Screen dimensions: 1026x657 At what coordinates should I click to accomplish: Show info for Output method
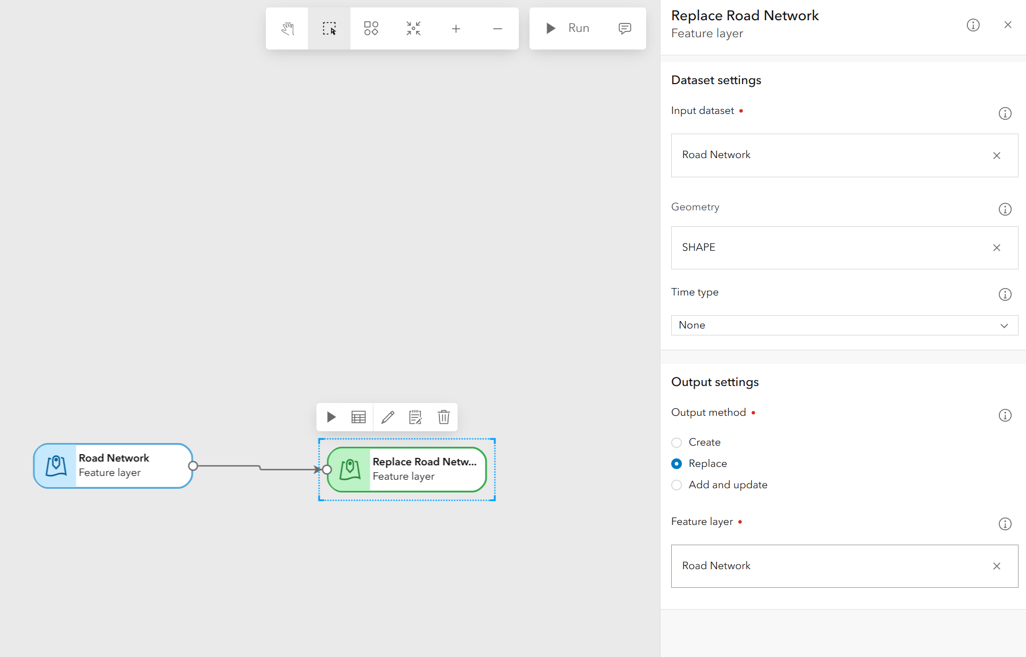[x=1005, y=415]
